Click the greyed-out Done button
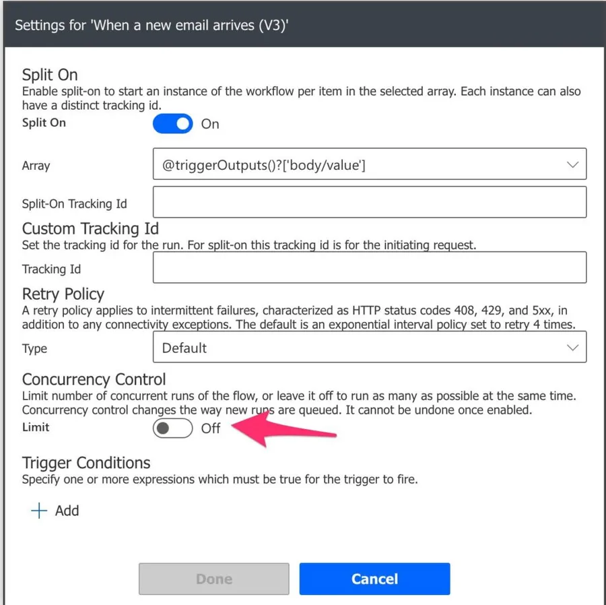The width and height of the screenshot is (606, 605). coord(213,579)
